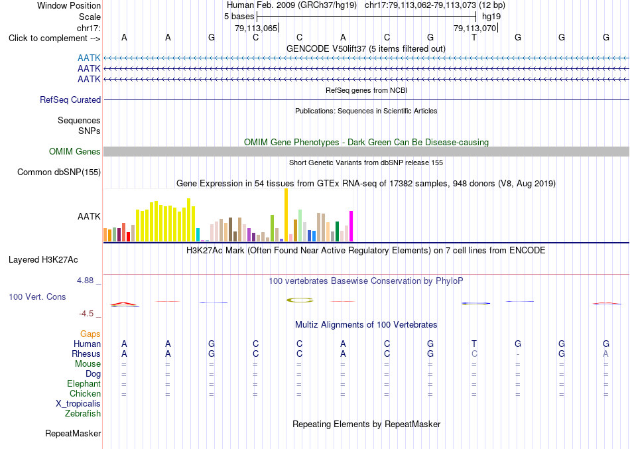Click the gray C in the Rhesus row
Image resolution: width=630 pixels, height=449 pixels.
[x=474, y=353]
